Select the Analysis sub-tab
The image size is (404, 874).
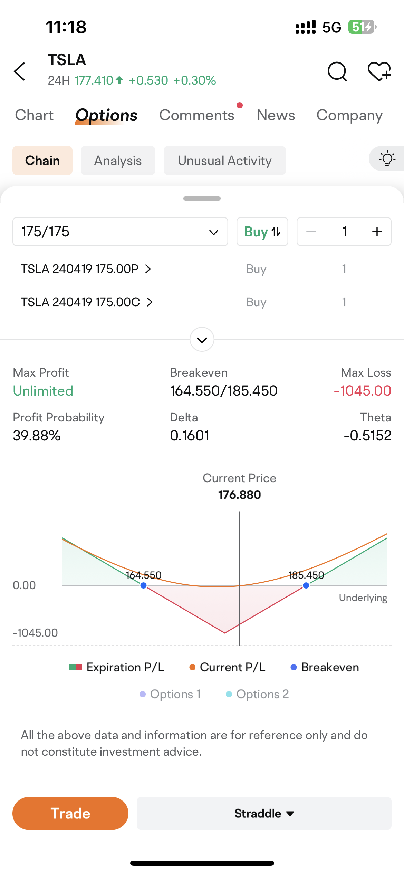coord(118,161)
